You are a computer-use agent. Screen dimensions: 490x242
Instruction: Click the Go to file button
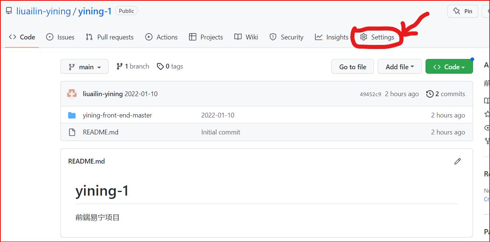pyautogui.click(x=352, y=66)
